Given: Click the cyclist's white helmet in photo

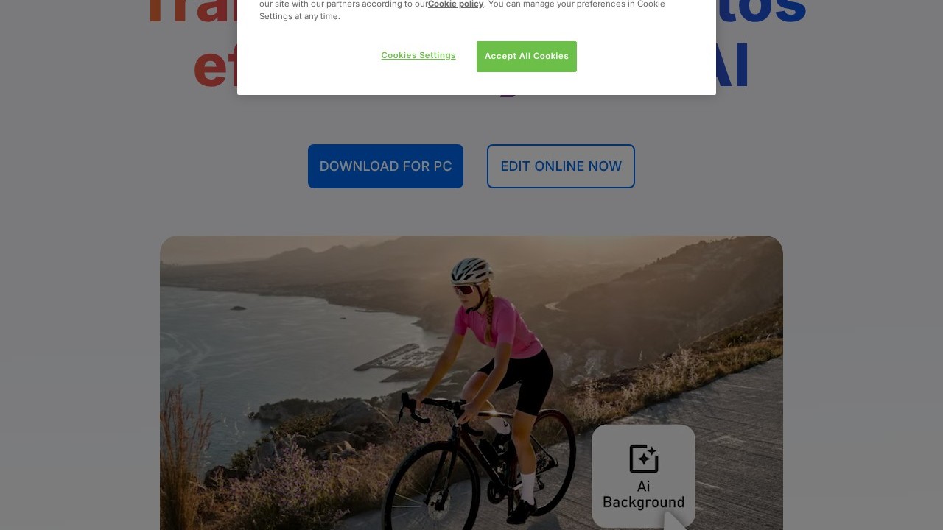Looking at the screenshot, I should 471,270.
